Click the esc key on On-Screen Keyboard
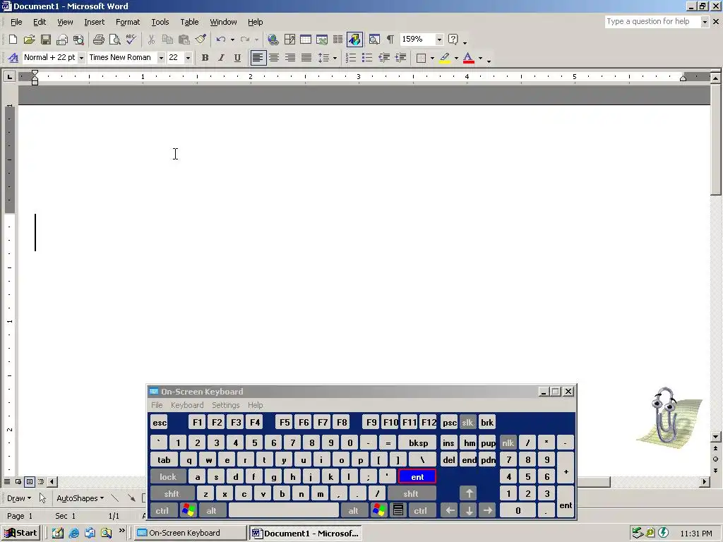This screenshot has height=542, width=723. [x=160, y=423]
